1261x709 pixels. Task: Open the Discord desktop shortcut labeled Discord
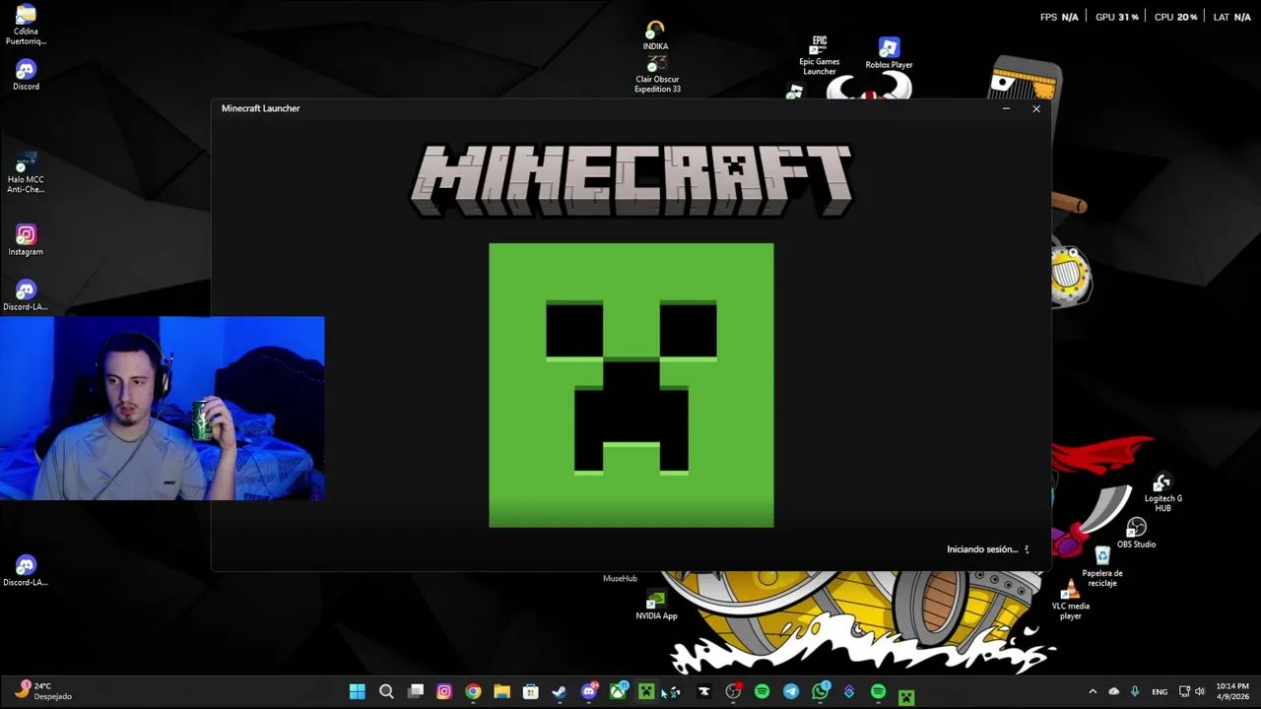[x=26, y=75]
